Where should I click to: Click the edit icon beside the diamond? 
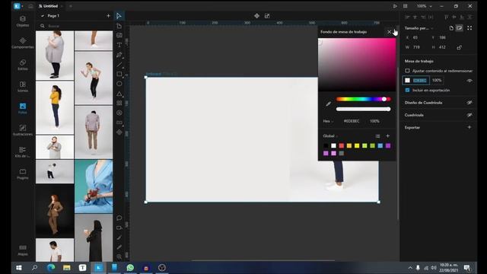[x=267, y=16]
